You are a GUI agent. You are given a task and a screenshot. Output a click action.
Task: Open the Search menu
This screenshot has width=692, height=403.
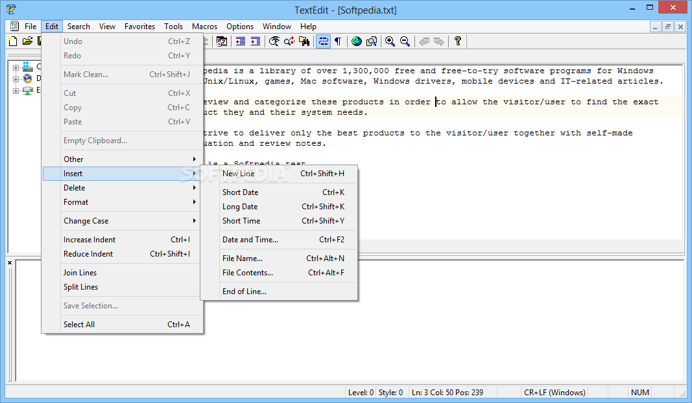(78, 27)
